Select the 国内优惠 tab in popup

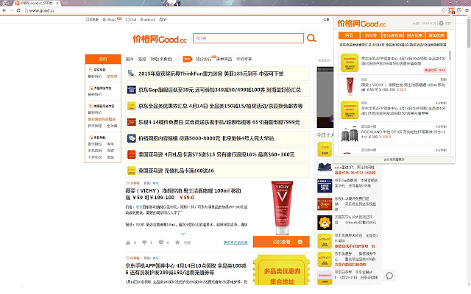414,35
